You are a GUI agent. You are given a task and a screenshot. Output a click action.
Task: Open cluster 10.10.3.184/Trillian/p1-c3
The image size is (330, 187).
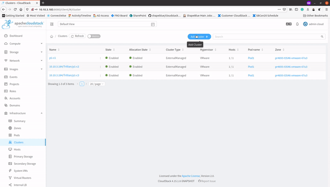[x=64, y=75]
